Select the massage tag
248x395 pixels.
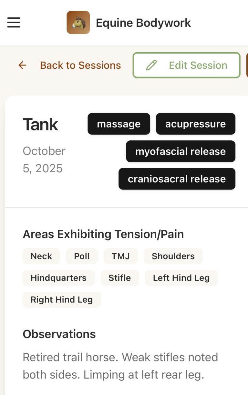(x=119, y=124)
